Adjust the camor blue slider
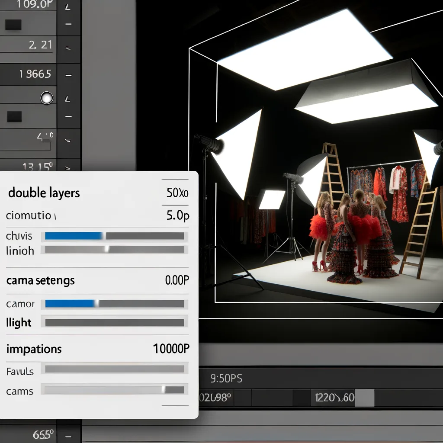Viewport: 443px width, 443px height. point(70,304)
